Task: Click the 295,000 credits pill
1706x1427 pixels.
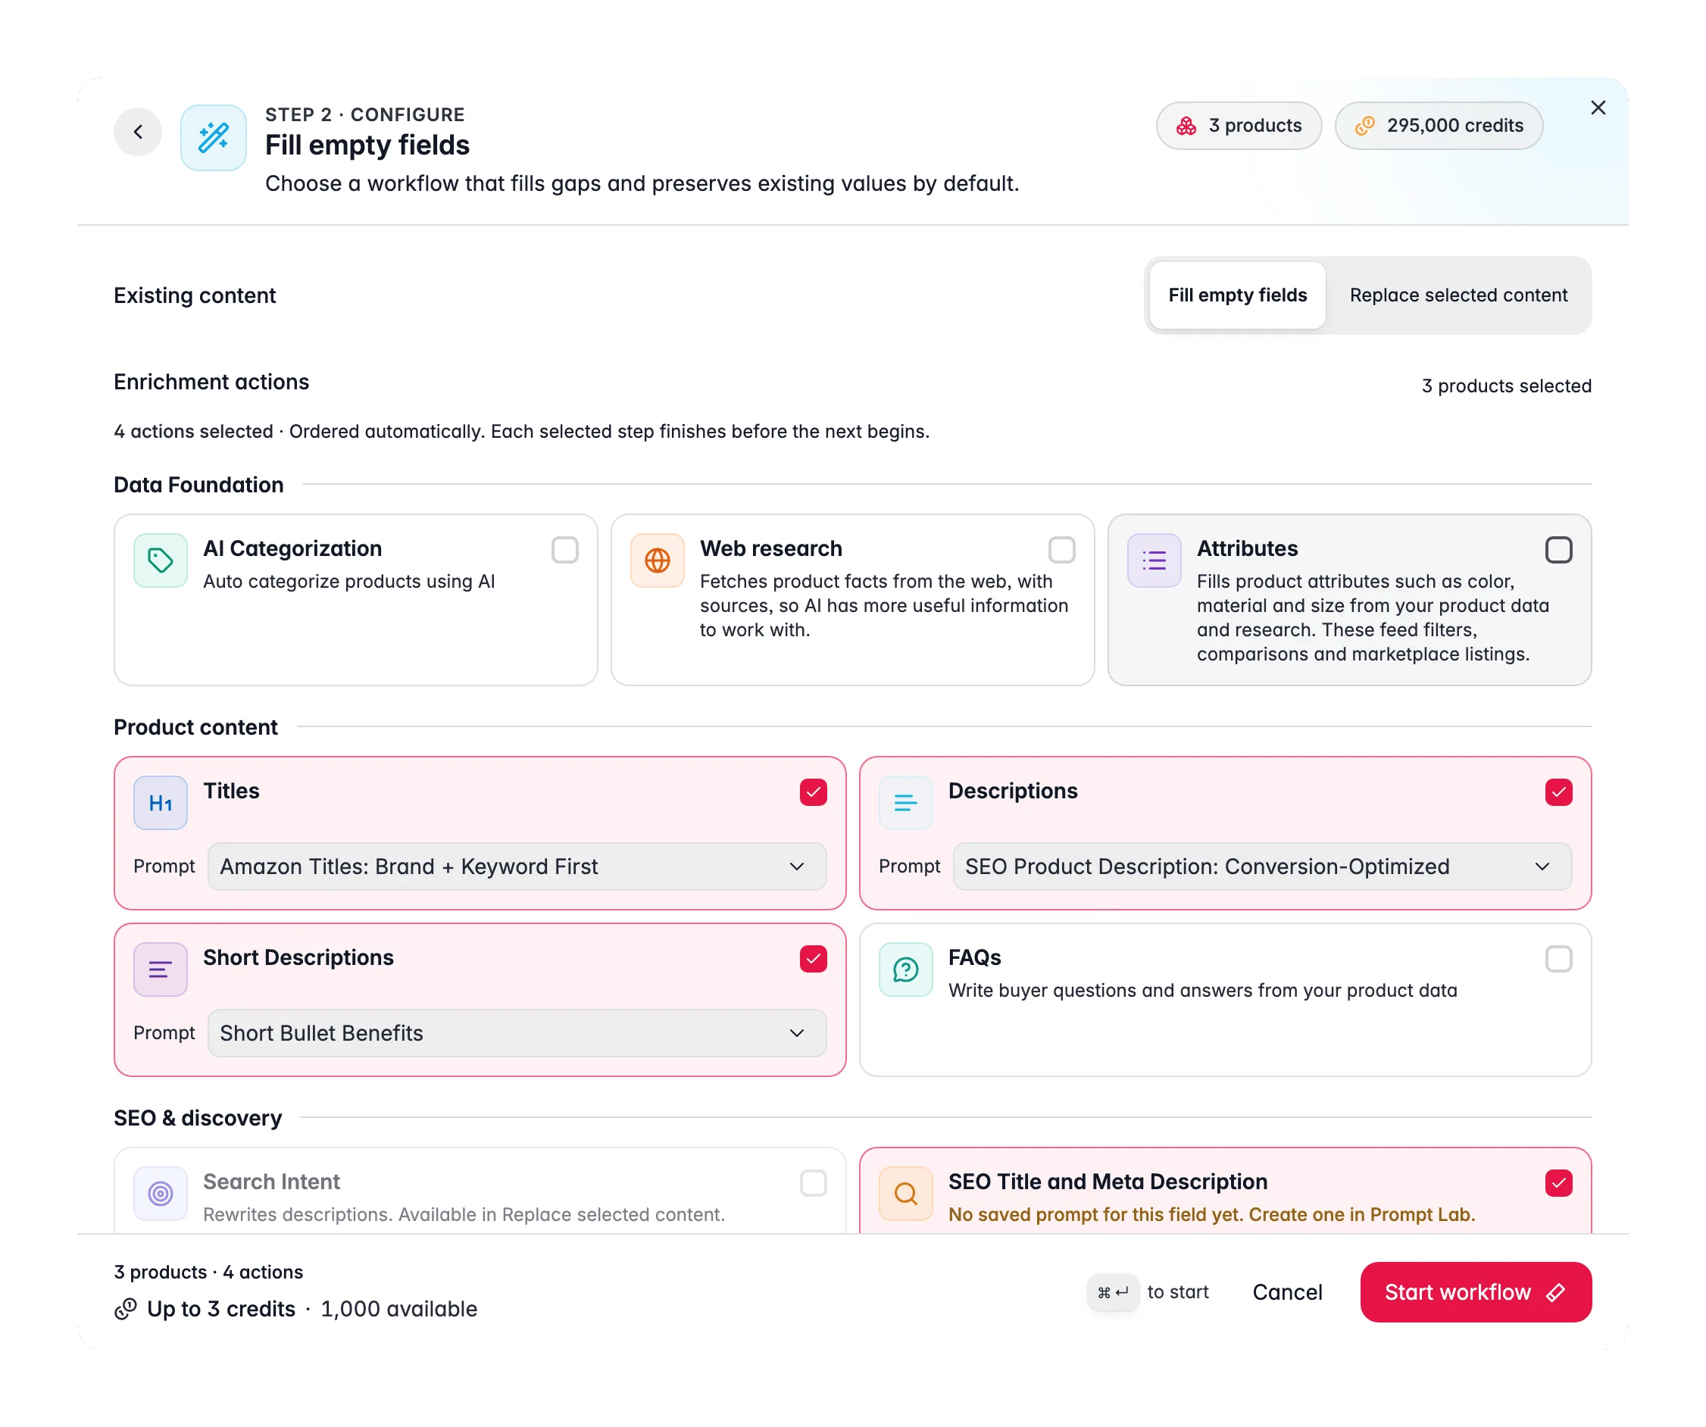Action: click(x=1439, y=126)
